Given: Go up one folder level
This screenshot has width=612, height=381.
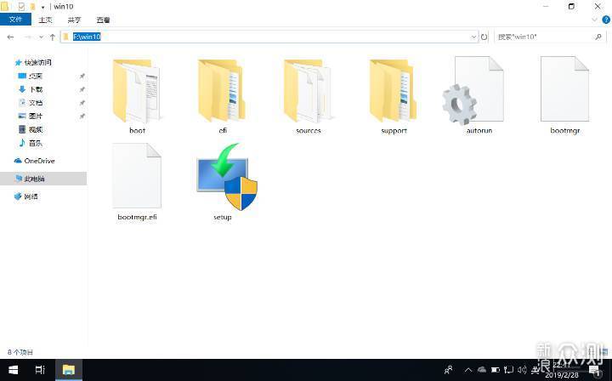Looking at the screenshot, I should [53, 37].
